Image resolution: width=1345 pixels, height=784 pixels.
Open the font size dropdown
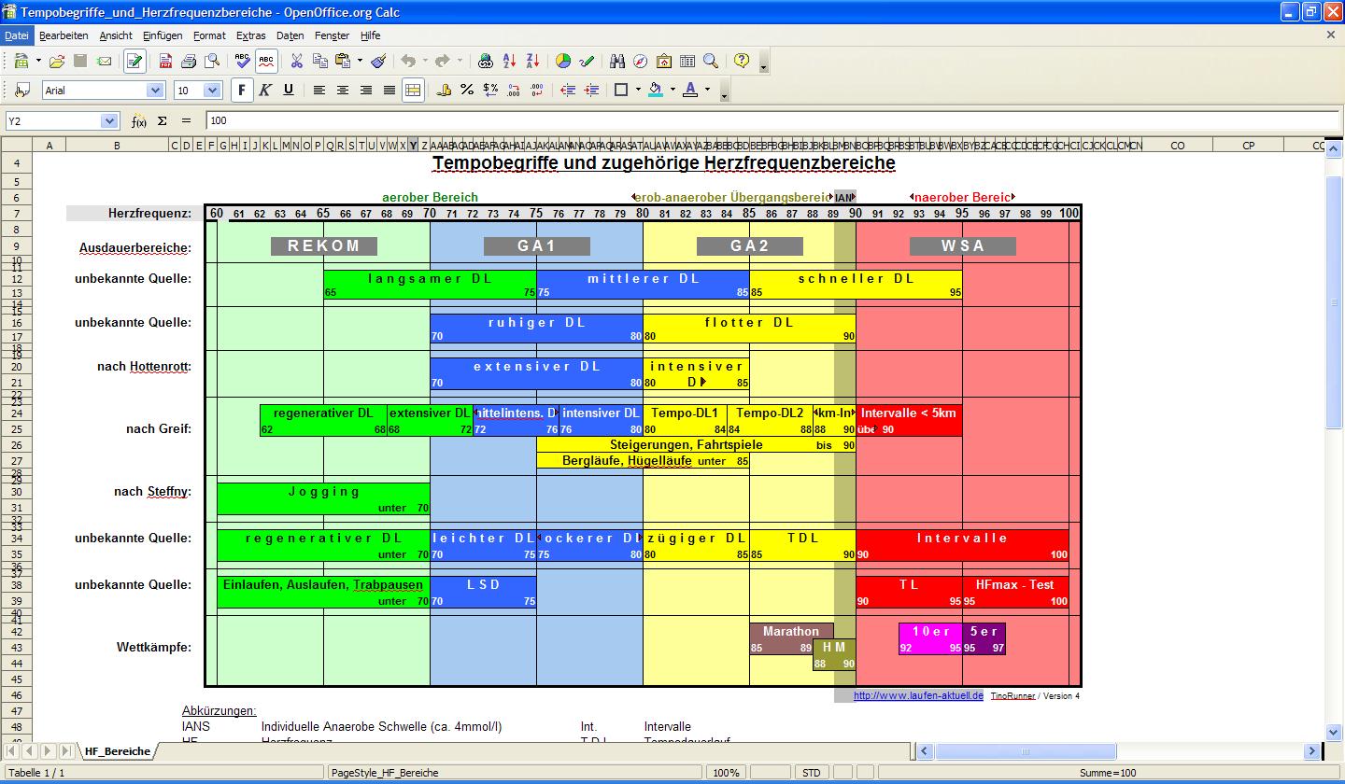click(x=212, y=91)
